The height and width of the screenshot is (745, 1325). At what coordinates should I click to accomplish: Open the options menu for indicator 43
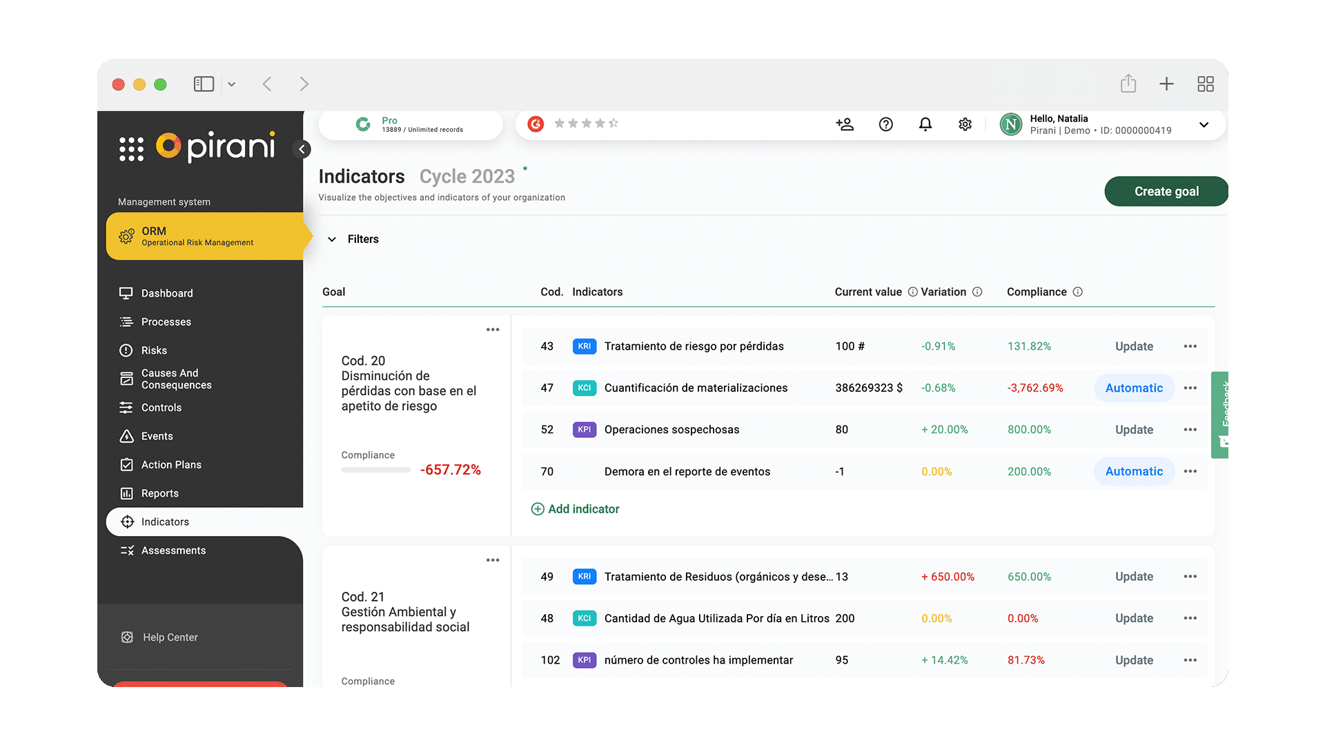(x=1190, y=346)
